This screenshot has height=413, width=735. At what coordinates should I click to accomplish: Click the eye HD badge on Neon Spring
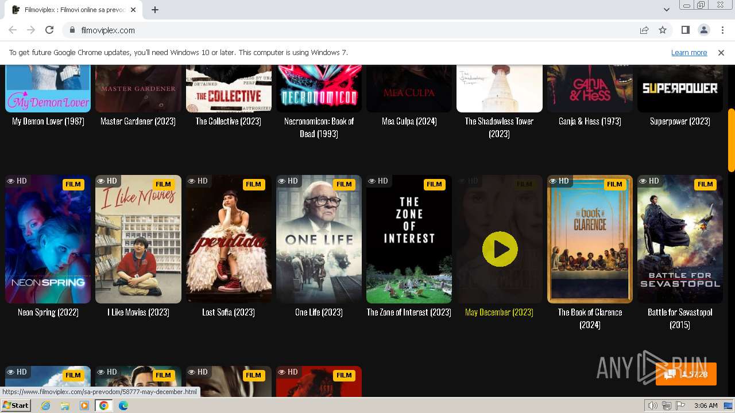pos(17,181)
